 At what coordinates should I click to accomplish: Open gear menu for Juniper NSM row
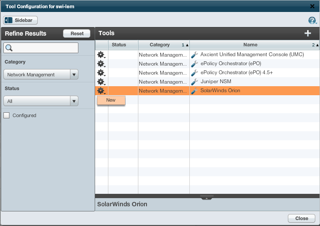(x=101, y=82)
